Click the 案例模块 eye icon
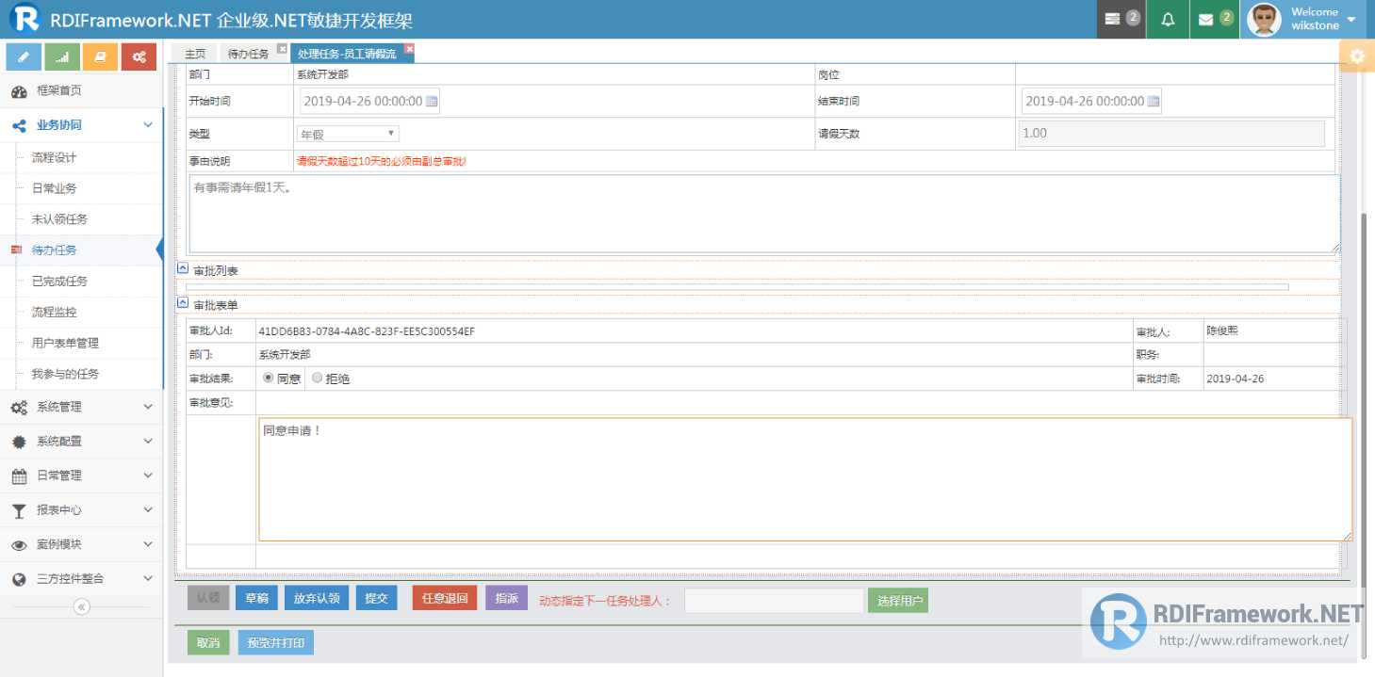1375x677 pixels. (19, 545)
